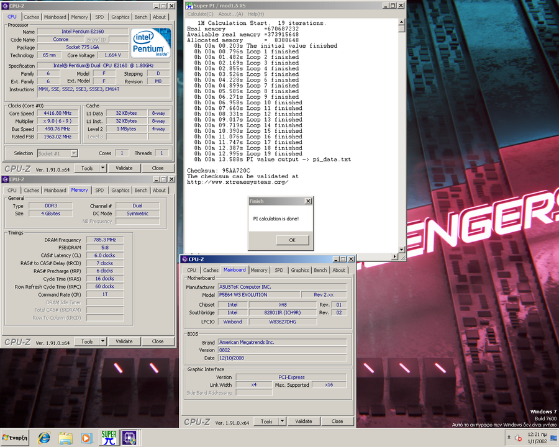Click the Package value Socket 775 LGA
The height and width of the screenshot is (447, 559).
(83, 47)
